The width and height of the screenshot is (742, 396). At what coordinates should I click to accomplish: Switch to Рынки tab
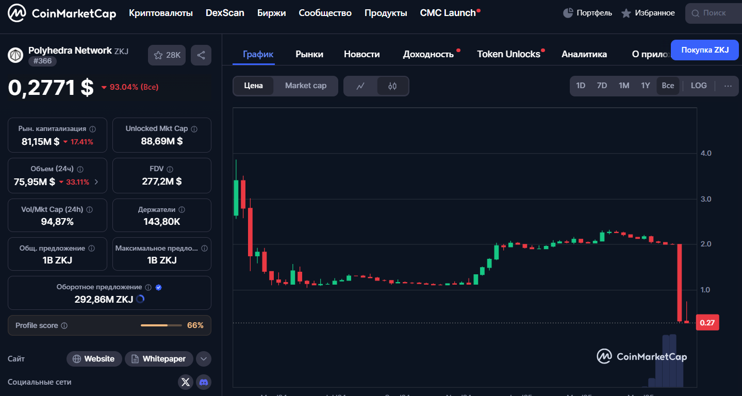pos(309,54)
